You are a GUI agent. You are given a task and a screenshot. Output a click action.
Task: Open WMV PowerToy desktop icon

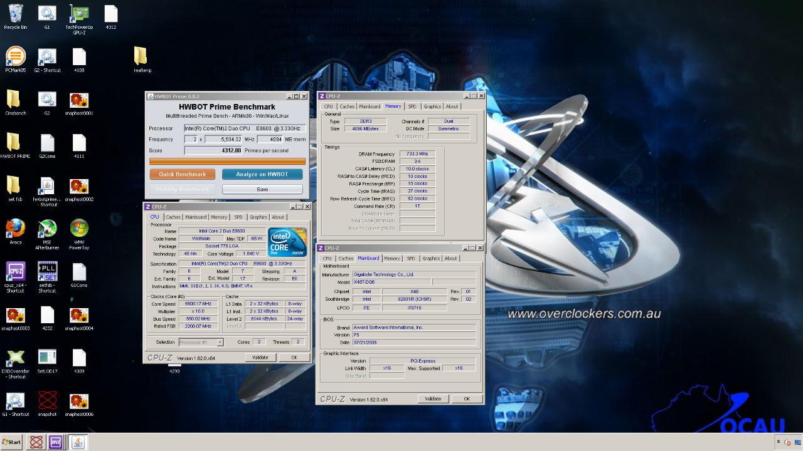[x=79, y=234]
